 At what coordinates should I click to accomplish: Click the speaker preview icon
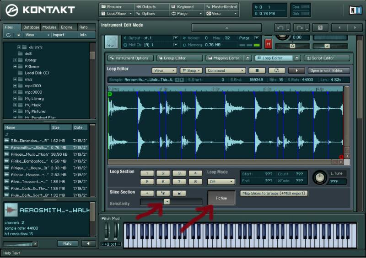[x=88, y=243]
